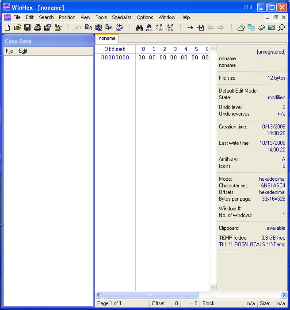Open the Specialist menu
Viewport: 290px width, 310px height.
pos(122,17)
